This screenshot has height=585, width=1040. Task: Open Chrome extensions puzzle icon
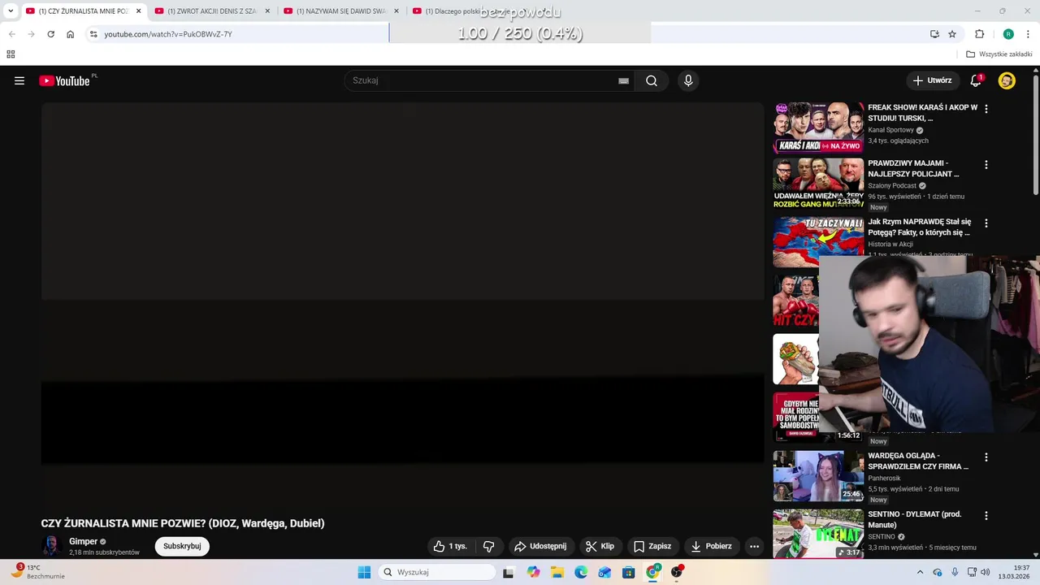pyautogui.click(x=979, y=34)
